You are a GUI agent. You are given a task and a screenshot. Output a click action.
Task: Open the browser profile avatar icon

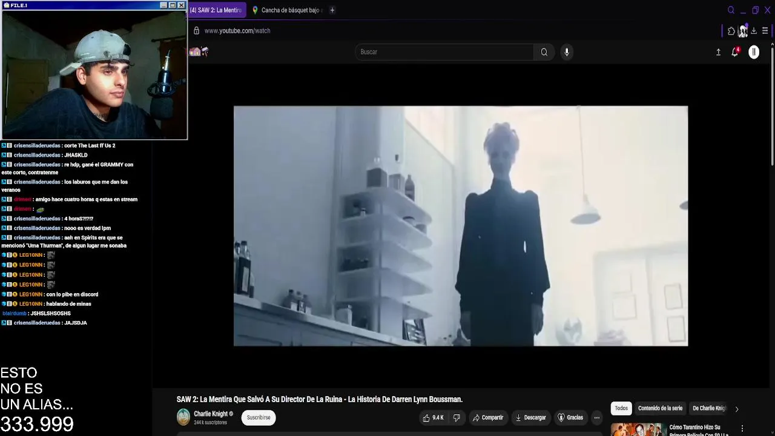tap(743, 31)
